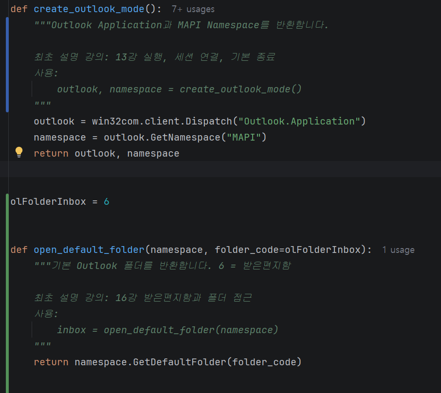Click the string "Outlook.Application"
This screenshot has height=393, width=441.
pos(299,121)
